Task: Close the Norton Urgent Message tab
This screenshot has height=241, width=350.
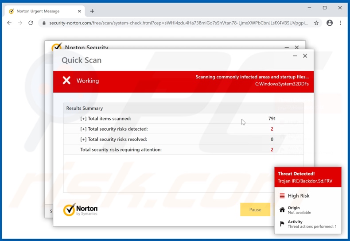Action: [x=79, y=11]
